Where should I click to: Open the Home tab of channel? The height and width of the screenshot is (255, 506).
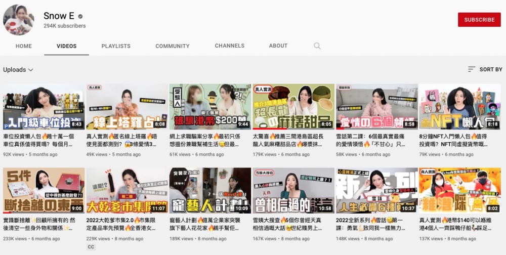pyautogui.click(x=24, y=46)
